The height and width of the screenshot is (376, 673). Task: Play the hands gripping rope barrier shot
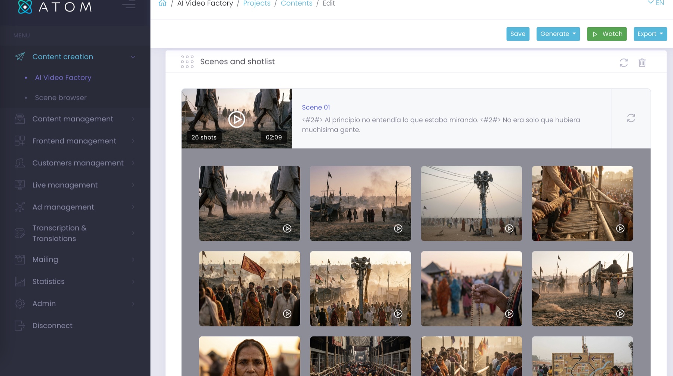[620, 229]
